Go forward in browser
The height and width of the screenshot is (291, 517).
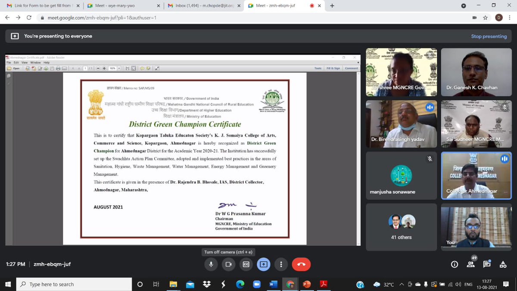point(18,18)
